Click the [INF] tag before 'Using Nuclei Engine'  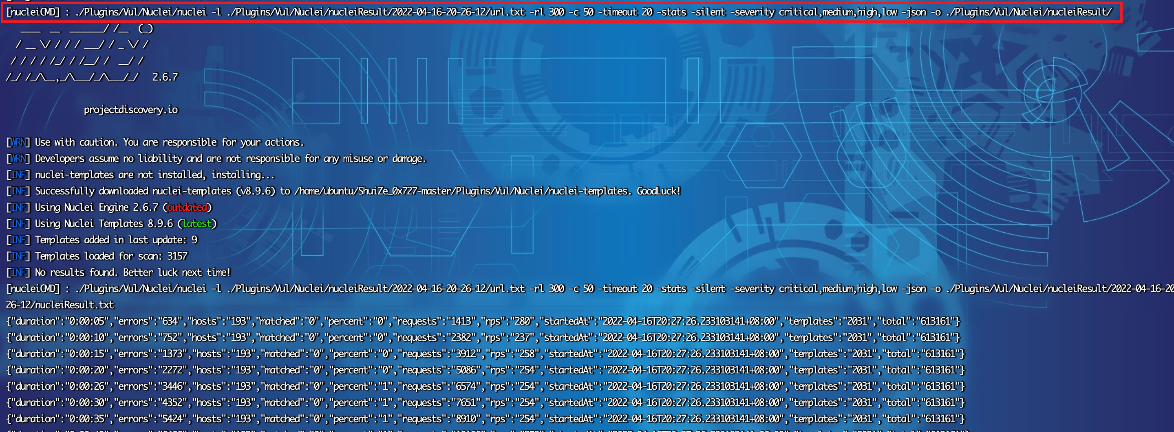coord(18,207)
